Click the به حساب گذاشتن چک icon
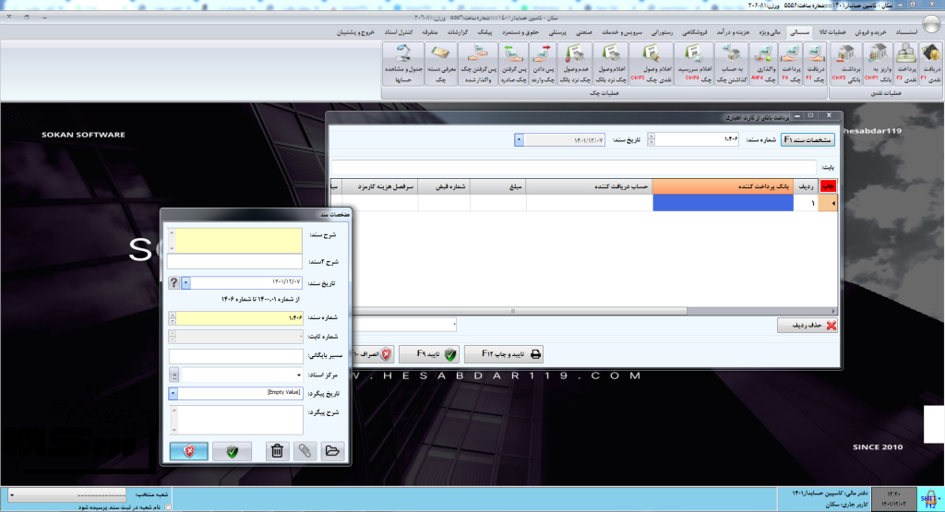Image resolution: width=945 pixels, height=512 pixels. point(732,65)
